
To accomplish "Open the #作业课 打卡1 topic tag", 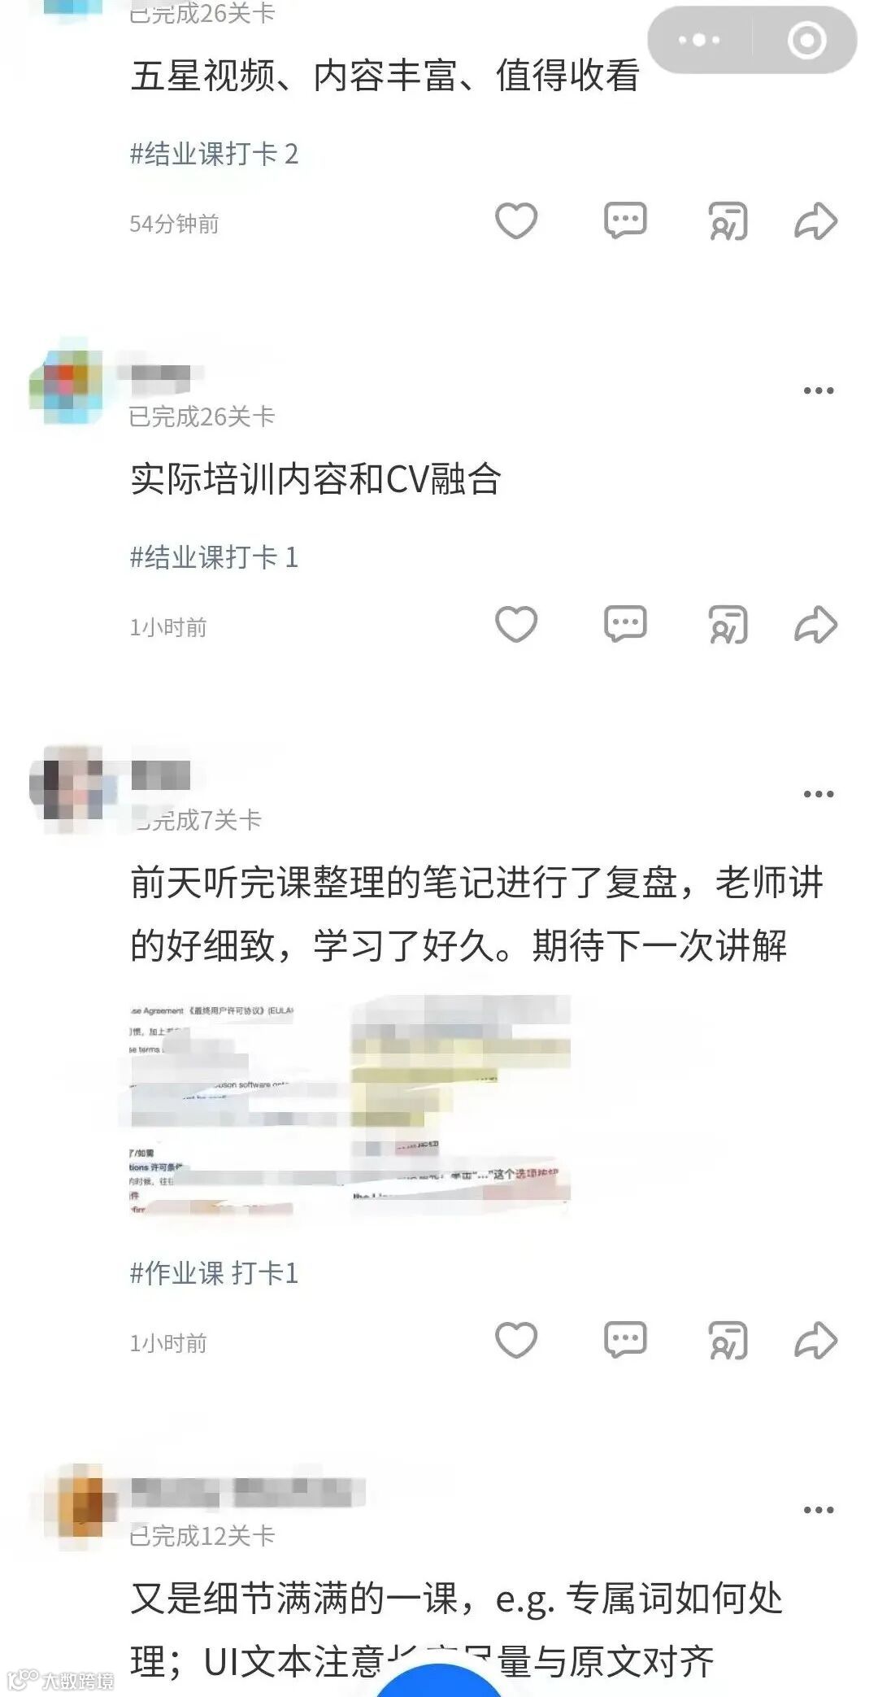I will pyautogui.click(x=214, y=1273).
